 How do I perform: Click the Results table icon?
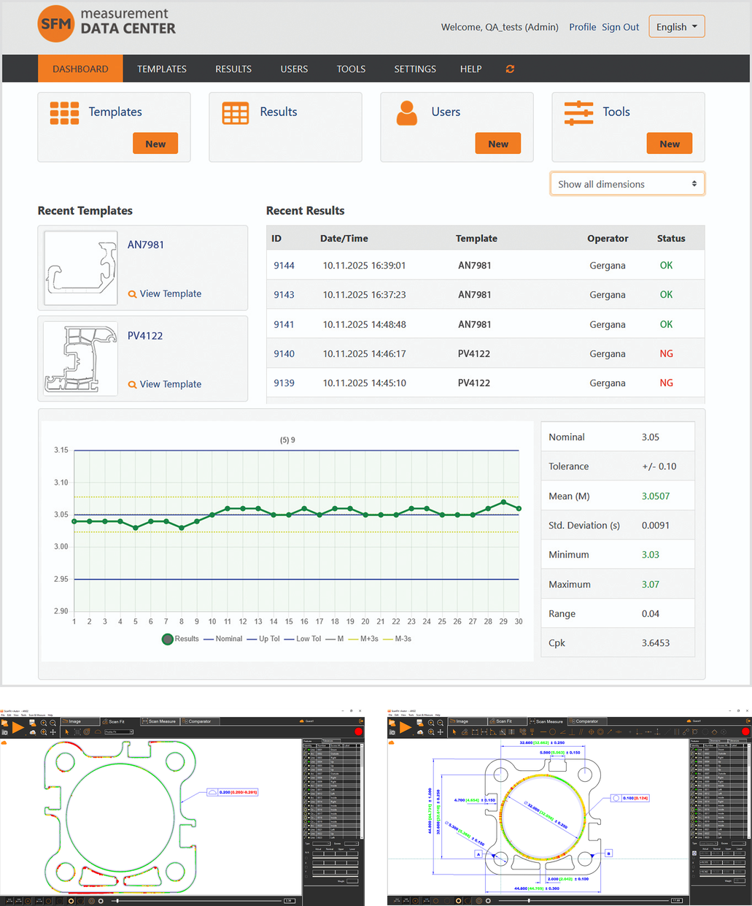(x=235, y=113)
